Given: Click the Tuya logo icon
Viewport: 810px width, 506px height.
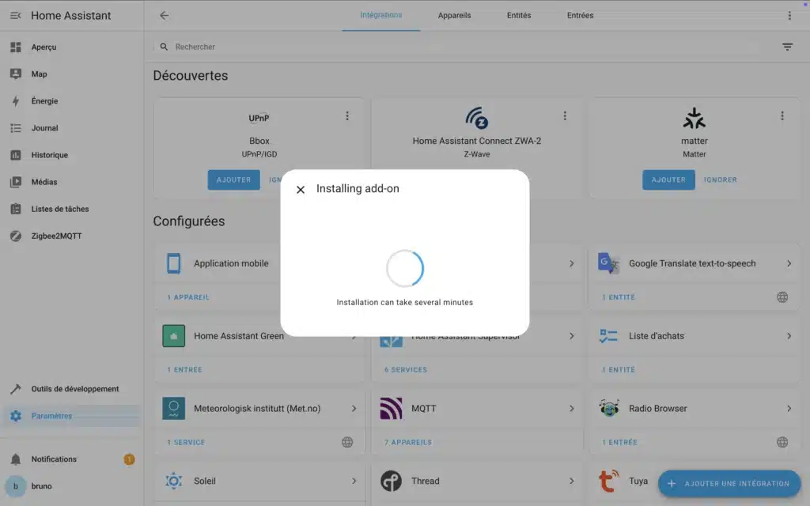Looking at the screenshot, I should [608, 481].
